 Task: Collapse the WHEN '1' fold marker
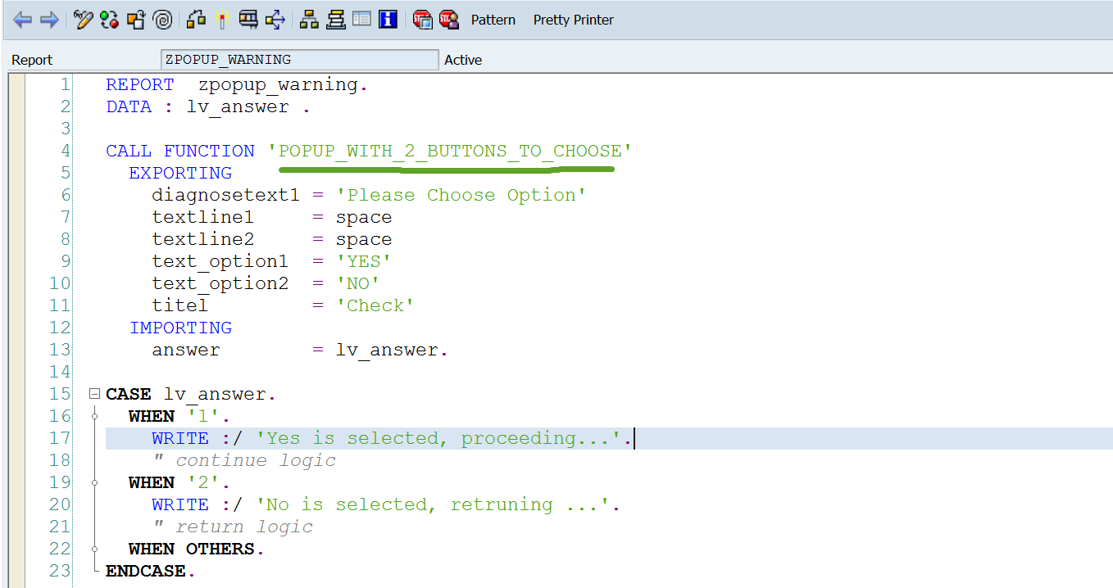coord(93,415)
